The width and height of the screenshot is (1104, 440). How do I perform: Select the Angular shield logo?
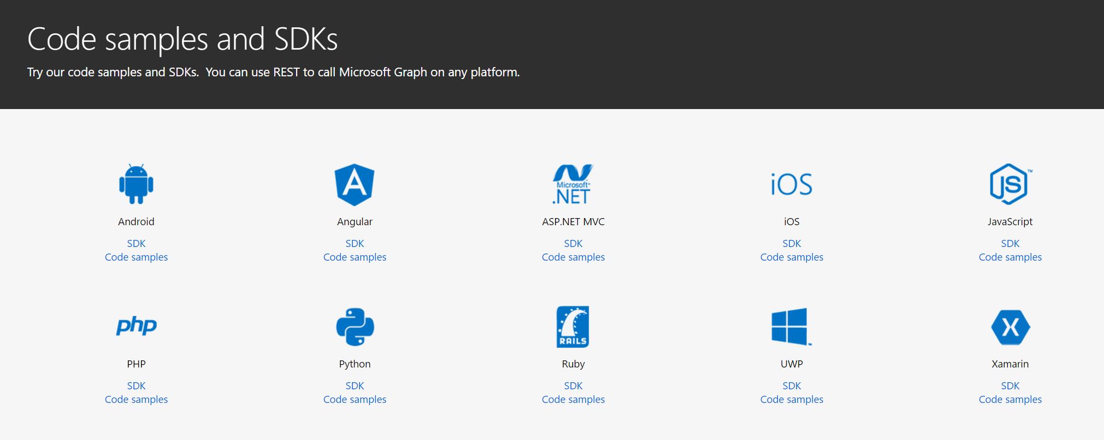(355, 184)
